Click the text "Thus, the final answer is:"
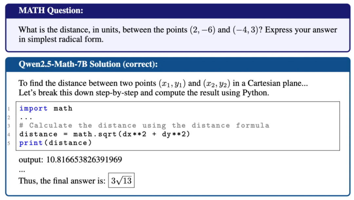 point(62,181)
